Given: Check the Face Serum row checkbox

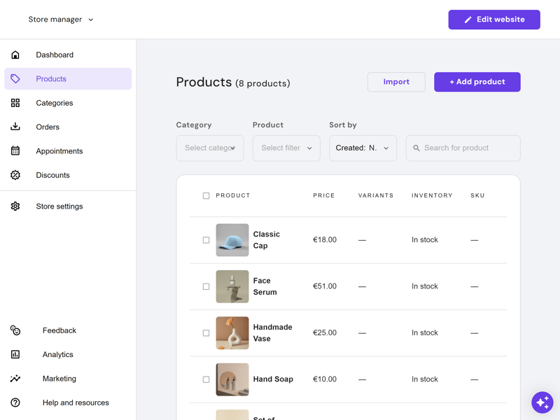Looking at the screenshot, I should pos(206,286).
